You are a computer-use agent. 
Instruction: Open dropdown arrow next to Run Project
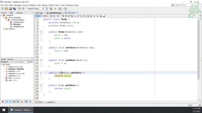[x=57, y=9]
